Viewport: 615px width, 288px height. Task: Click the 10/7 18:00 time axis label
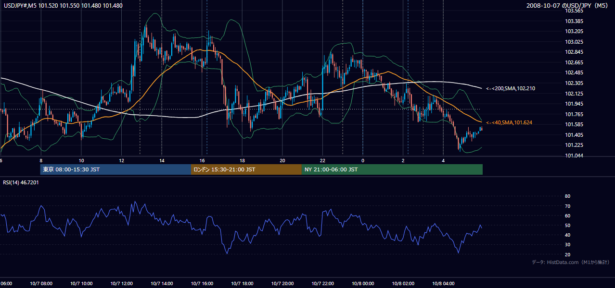[242, 284]
